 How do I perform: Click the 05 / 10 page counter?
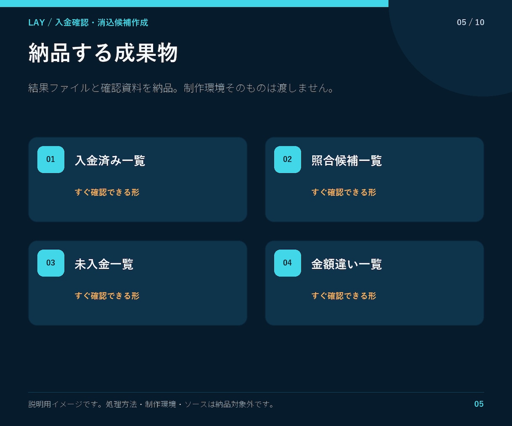pos(470,23)
